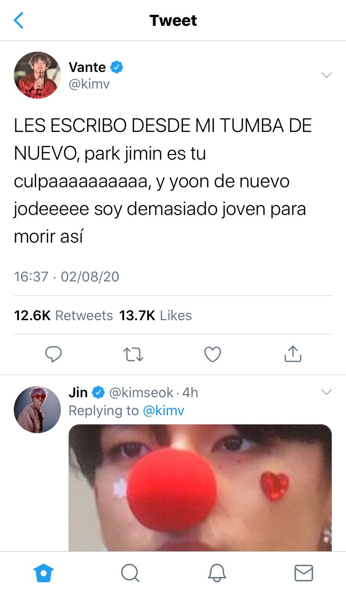The height and width of the screenshot is (597, 346).
Task: Retweet Vante's tweet
Action: point(133,354)
